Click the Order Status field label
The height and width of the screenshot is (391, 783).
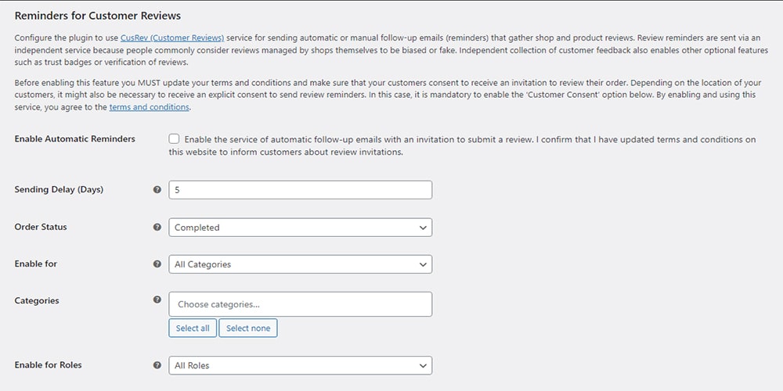pyautogui.click(x=41, y=227)
